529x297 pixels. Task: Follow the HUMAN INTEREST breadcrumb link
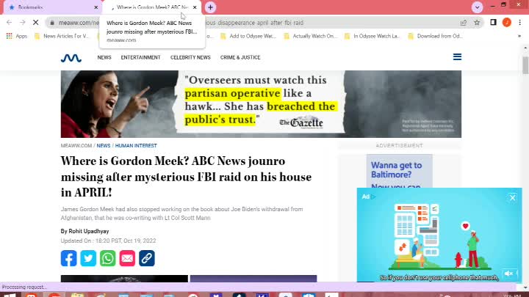point(136,145)
